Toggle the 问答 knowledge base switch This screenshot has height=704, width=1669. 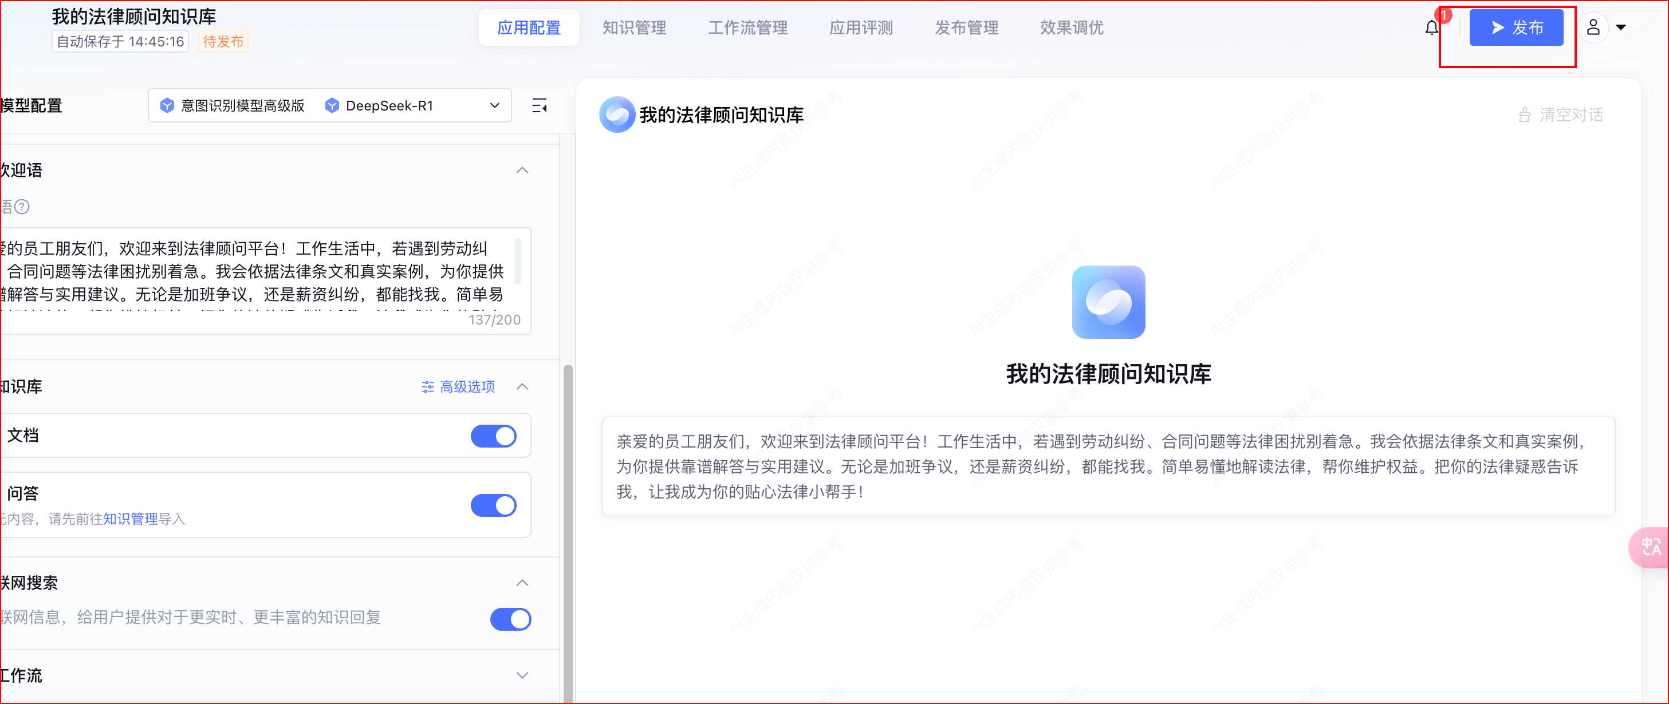pos(493,505)
